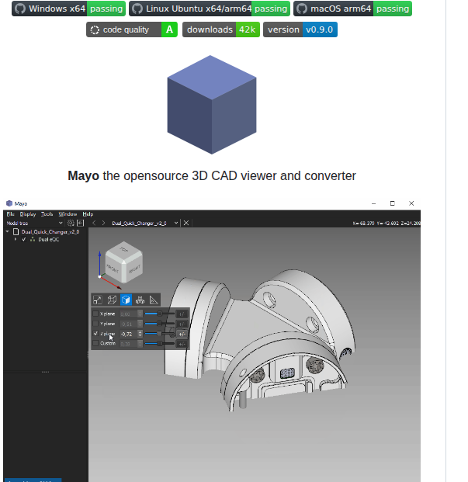The image size is (468, 482).
Task: Click the code quality badge logo icon
Action: pyautogui.click(x=95, y=29)
